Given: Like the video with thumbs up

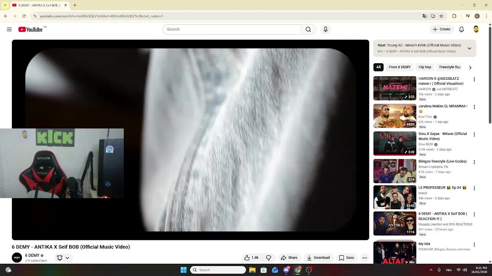Looking at the screenshot, I should pyautogui.click(x=251, y=258).
